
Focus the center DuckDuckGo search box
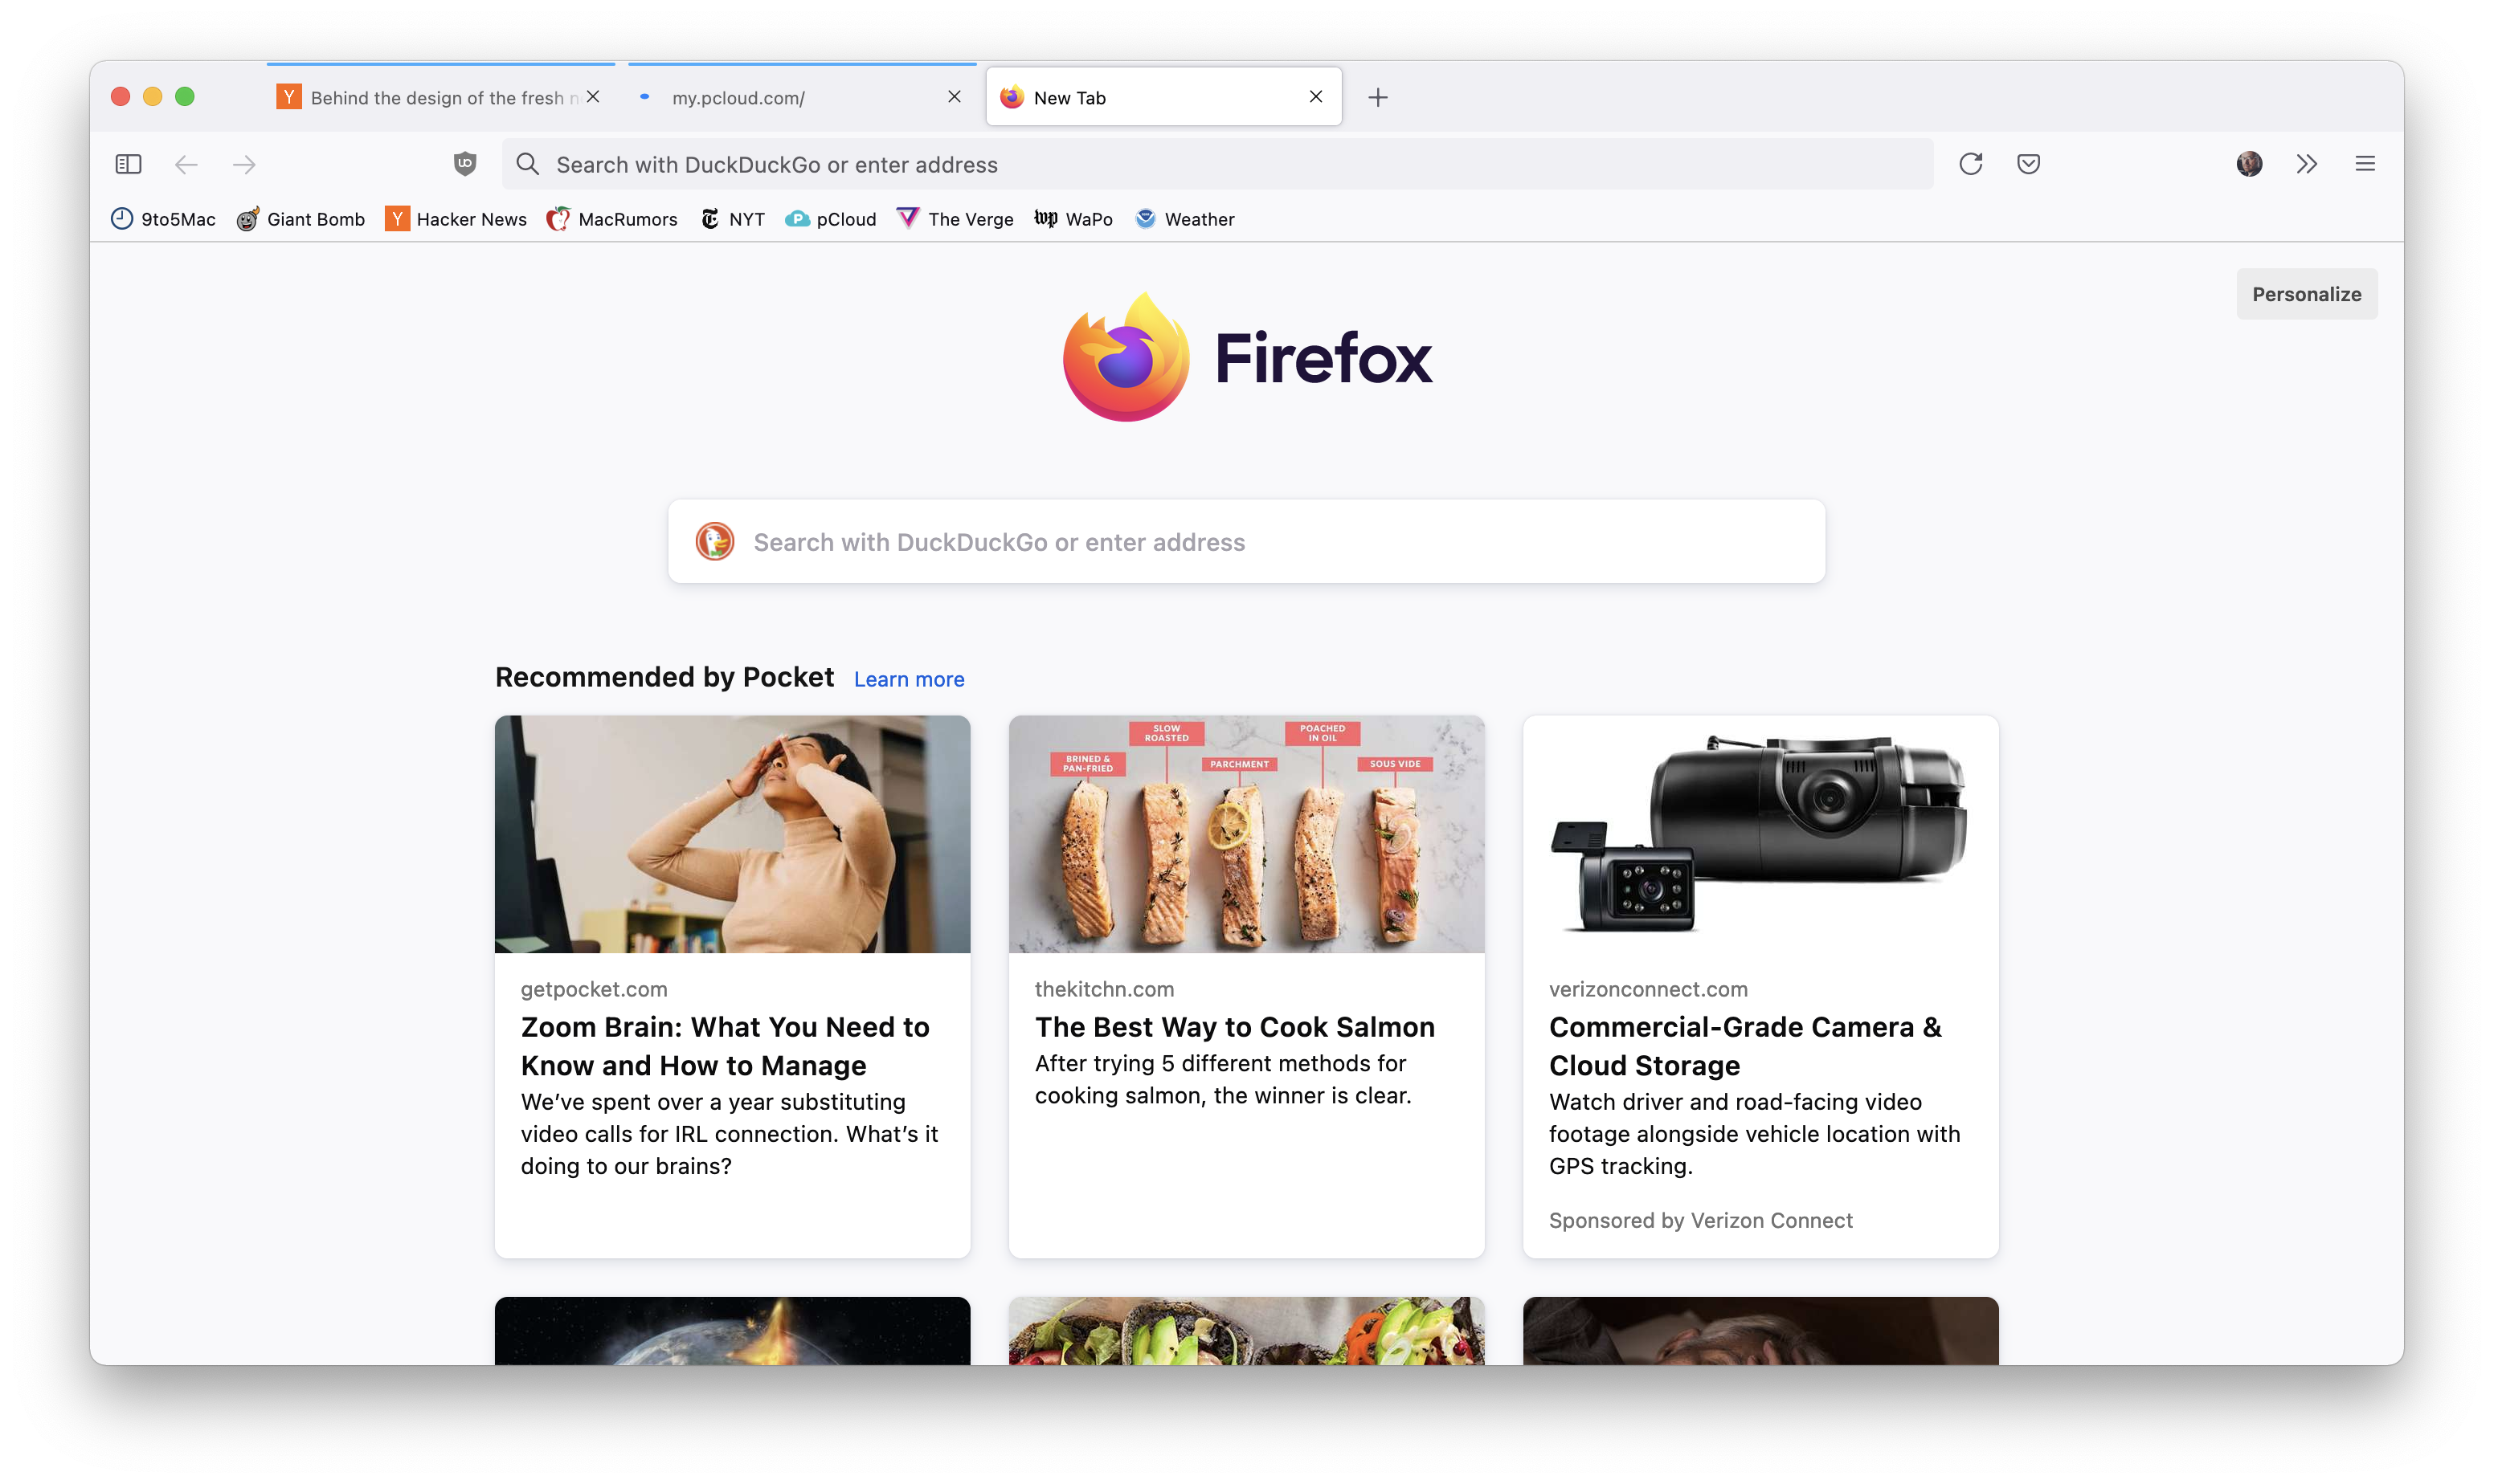[x=1245, y=542]
